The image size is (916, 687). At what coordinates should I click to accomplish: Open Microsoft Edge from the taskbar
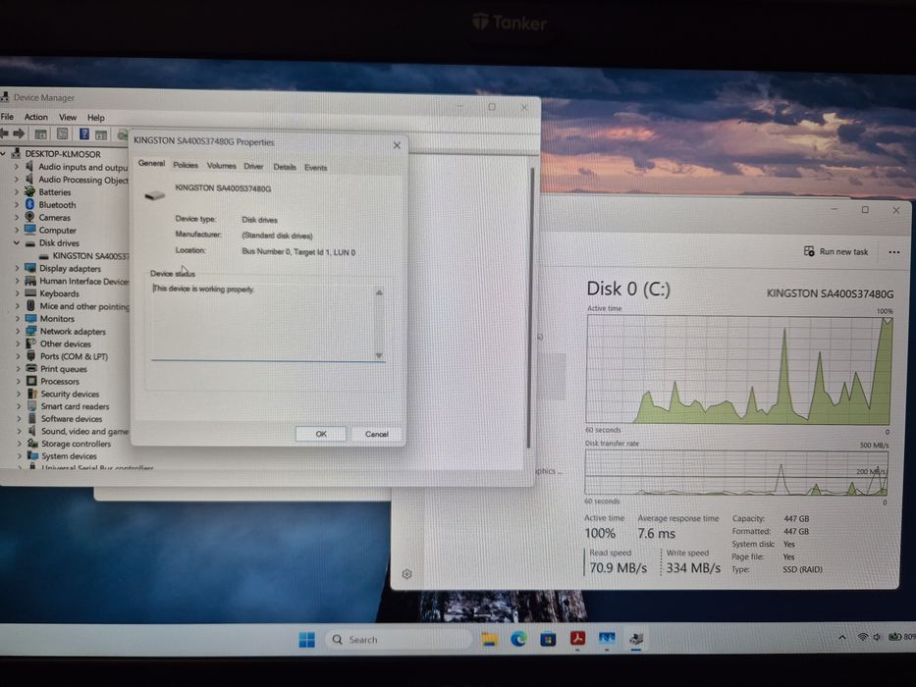[518, 639]
